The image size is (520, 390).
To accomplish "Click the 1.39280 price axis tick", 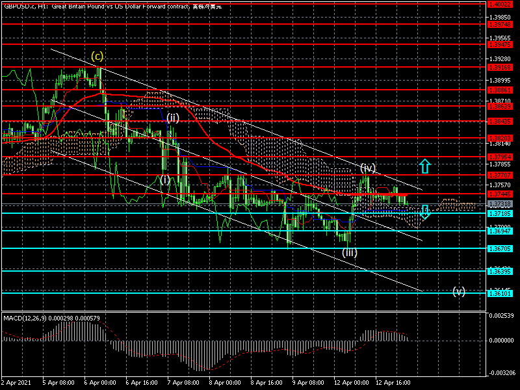I will (500, 59).
